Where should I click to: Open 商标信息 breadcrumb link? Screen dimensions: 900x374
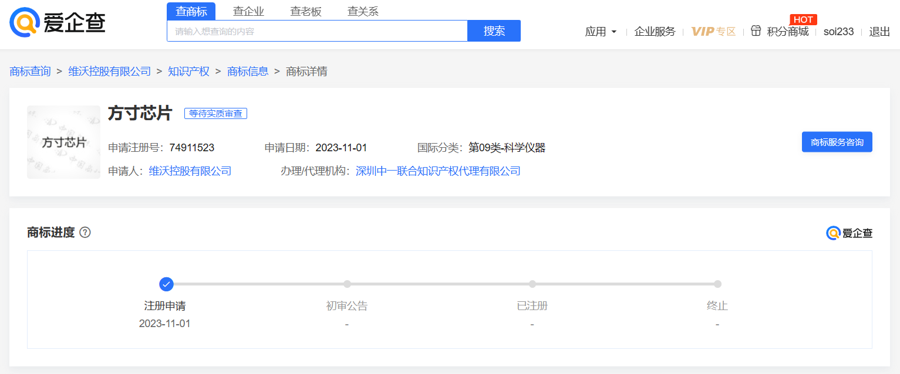(248, 72)
